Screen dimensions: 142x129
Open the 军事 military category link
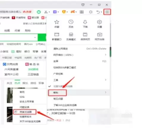pyautogui.click(x=35, y=52)
